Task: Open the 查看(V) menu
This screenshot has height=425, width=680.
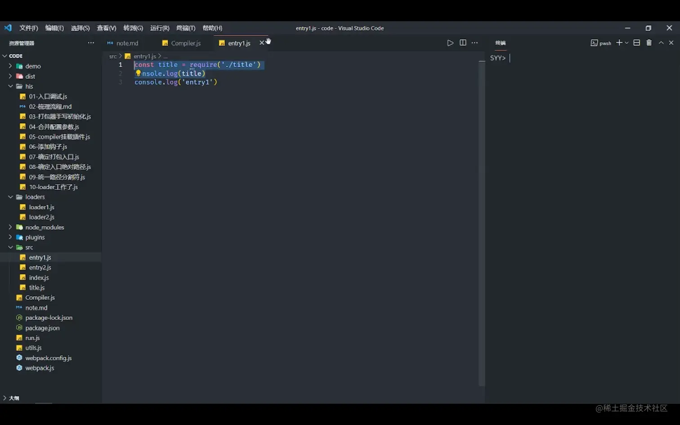Action: click(107, 28)
